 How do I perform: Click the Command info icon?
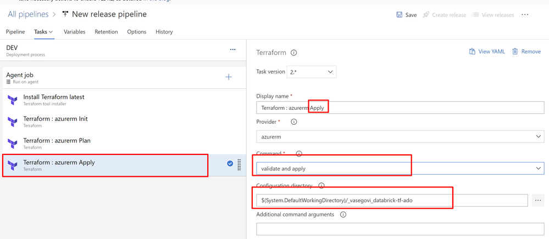(x=299, y=153)
